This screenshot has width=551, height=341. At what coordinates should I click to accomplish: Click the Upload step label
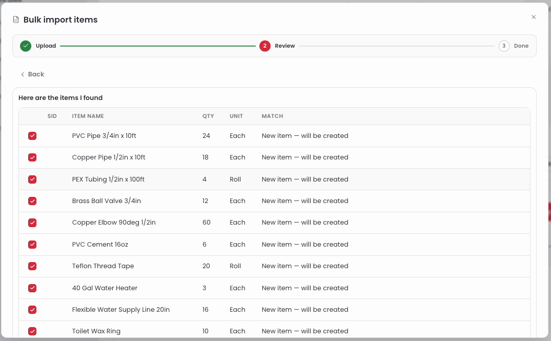point(46,46)
